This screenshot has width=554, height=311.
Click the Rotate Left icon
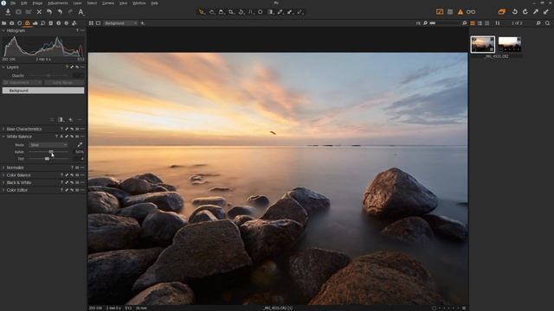pyautogui.click(x=515, y=11)
